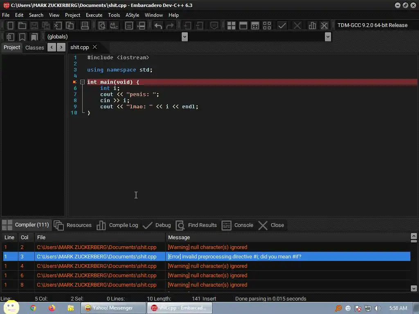Open the Window menu
Viewport: 419px width, 314px height.
click(154, 15)
